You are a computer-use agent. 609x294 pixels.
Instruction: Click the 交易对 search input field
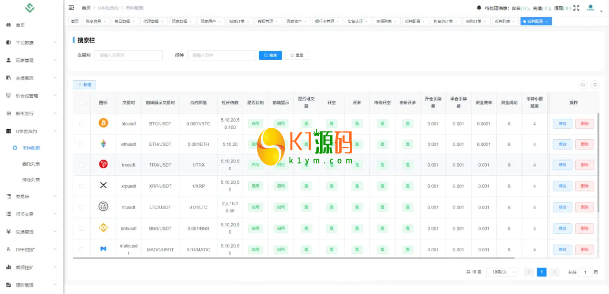(128, 55)
